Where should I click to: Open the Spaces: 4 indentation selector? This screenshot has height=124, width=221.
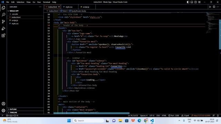pos(144,116)
